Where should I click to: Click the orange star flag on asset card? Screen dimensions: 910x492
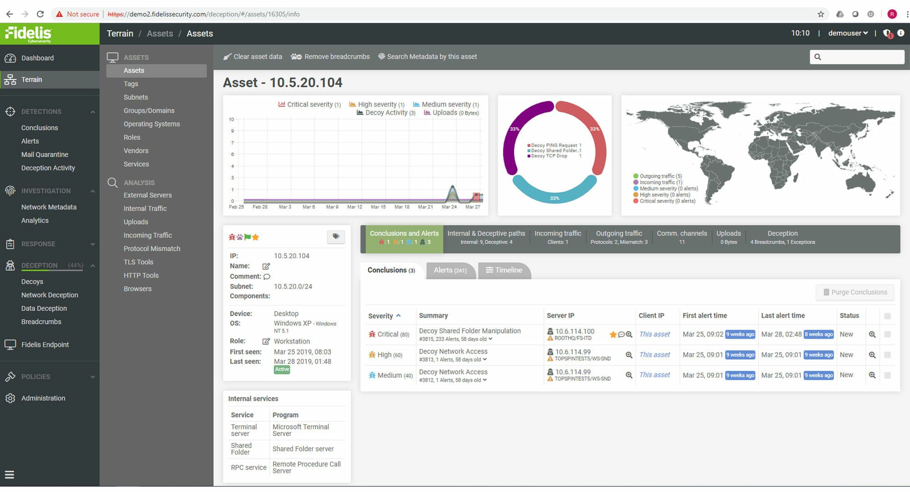[256, 237]
